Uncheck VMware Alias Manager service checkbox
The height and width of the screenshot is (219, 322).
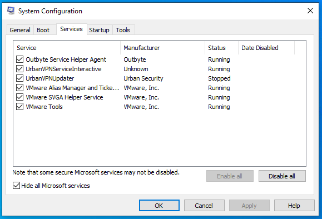click(x=19, y=88)
